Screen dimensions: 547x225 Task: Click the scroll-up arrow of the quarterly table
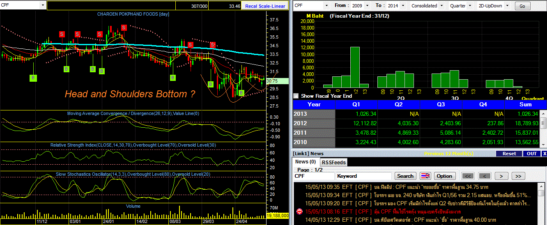click(543, 113)
